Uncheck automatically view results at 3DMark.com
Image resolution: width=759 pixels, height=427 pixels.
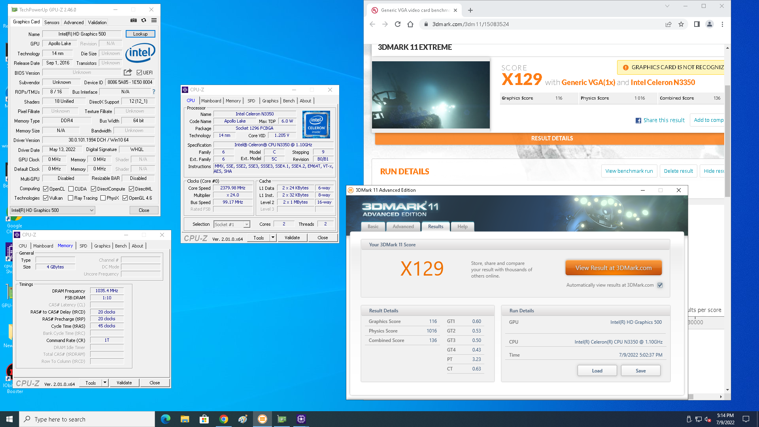[660, 285]
